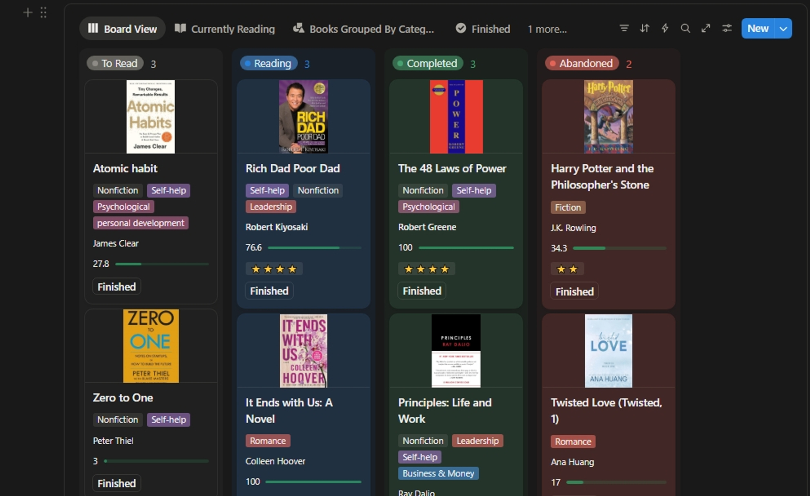Open the Principles Ray Dalio cover
The height and width of the screenshot is (496, 810).
click(456, 351)
